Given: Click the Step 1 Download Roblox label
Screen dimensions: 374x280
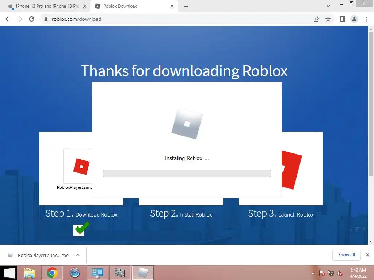Looking at the screenshot, I should click(x=81, y=214).
